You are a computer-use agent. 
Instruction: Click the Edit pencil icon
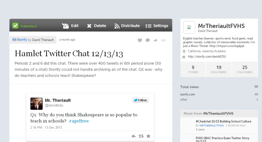click(x=65, y=26)
